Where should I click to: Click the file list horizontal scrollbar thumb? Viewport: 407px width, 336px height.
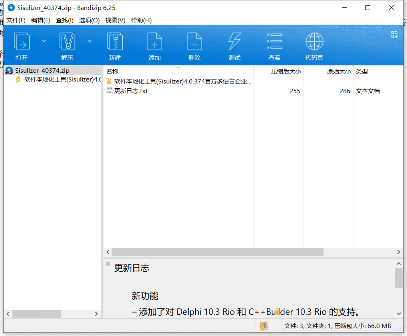tap(218, 252)
